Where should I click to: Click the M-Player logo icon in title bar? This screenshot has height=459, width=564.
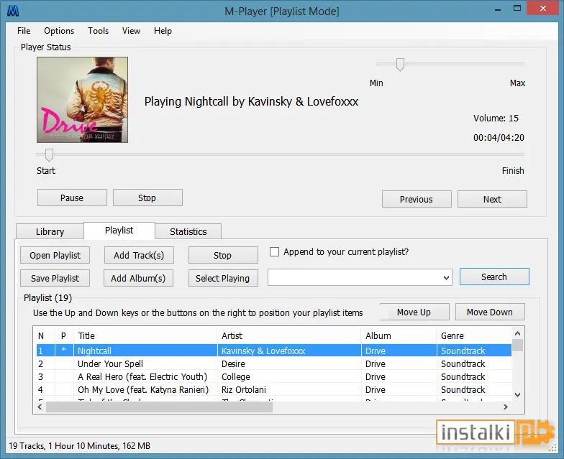13,11
